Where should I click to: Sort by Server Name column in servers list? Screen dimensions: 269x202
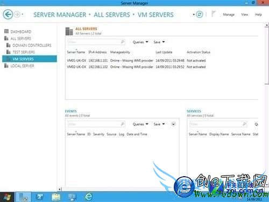tap(76, 52)
